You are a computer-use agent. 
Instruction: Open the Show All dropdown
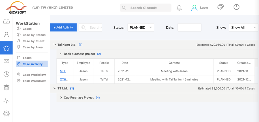point(243,27)
